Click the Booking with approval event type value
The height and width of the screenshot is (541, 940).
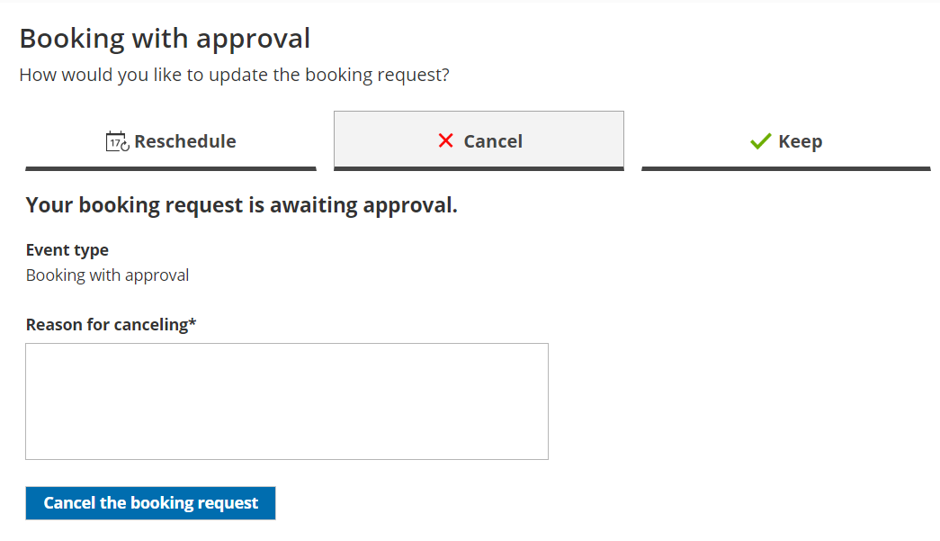(107, 275)
